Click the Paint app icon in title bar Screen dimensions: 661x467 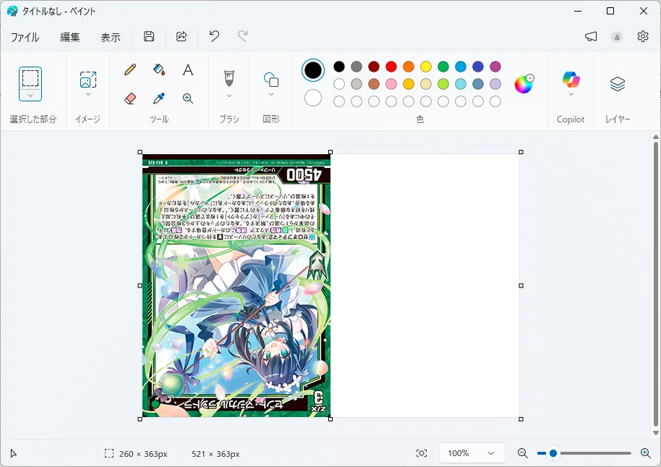click(12, 11)
